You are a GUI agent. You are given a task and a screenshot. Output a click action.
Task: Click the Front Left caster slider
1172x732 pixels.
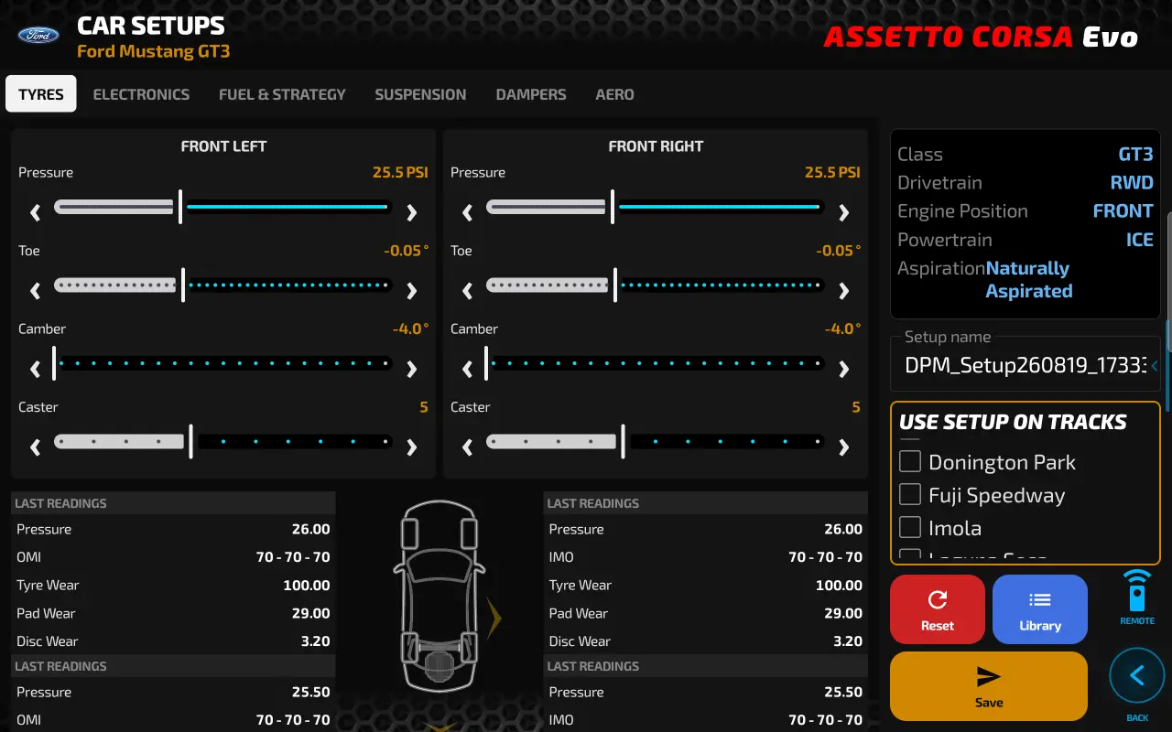point(223,442)
